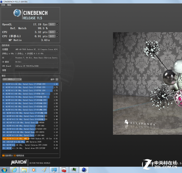Viewport: 182px width, 173px height.
Task: Open Windows Media Player from taskbar
Action: [34, 170]
